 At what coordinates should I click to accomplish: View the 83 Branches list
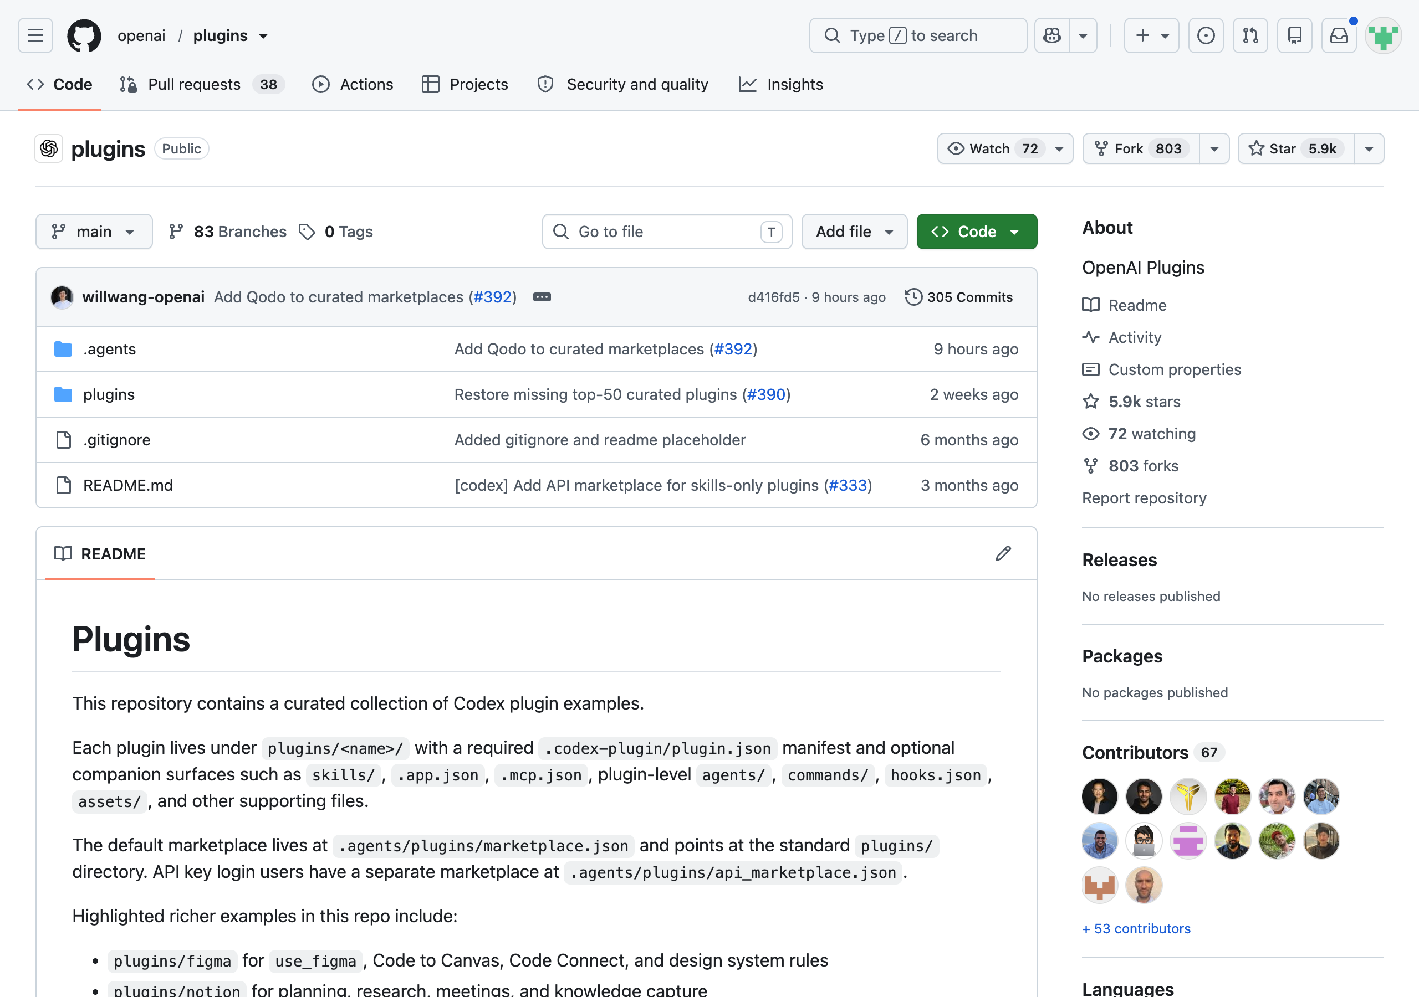point(227,232)
